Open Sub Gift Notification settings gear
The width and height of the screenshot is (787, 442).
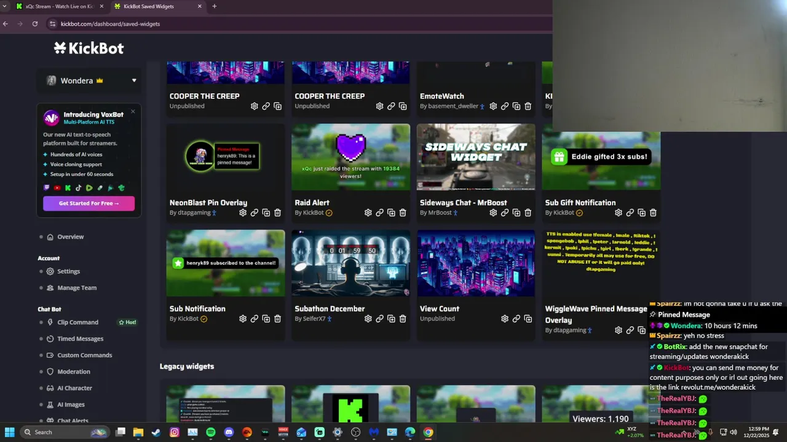619,212
